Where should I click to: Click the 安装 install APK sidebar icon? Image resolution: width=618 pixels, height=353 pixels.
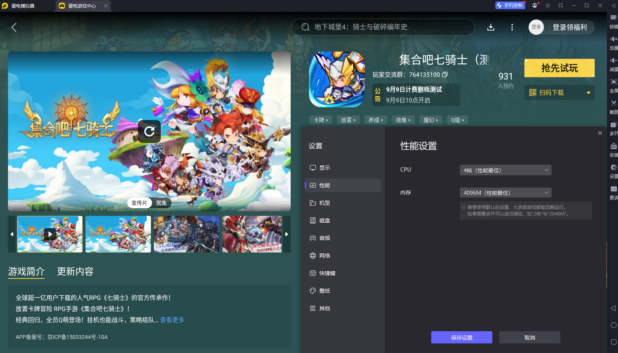click(x=613, y=150)
